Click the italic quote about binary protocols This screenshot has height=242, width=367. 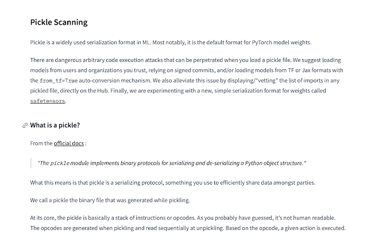coord(172,163)
